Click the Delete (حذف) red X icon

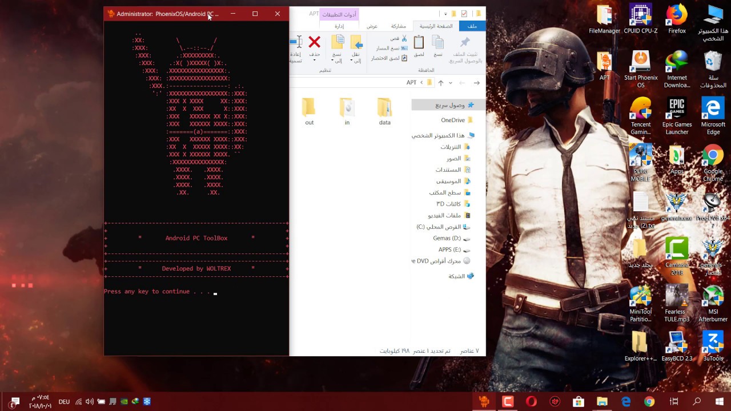(x=314, y=42)
